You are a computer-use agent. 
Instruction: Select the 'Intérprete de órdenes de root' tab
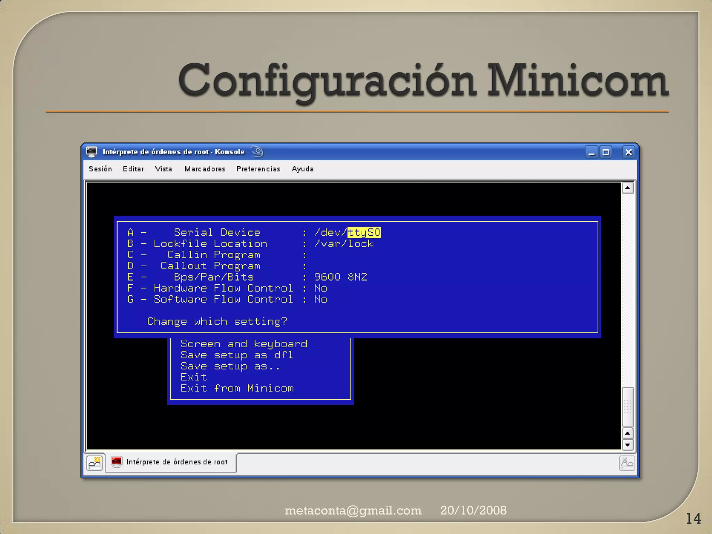[x=171, y=462]
